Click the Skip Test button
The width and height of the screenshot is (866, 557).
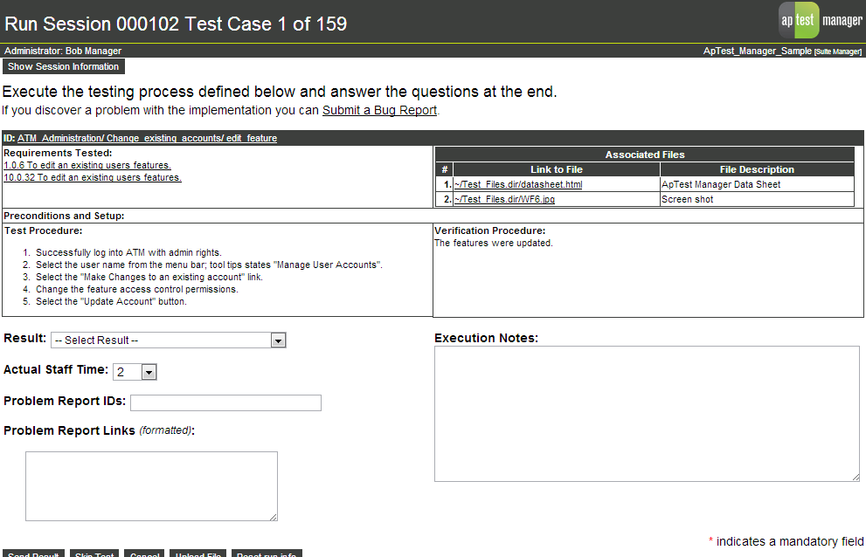click(x=94, y=554)
